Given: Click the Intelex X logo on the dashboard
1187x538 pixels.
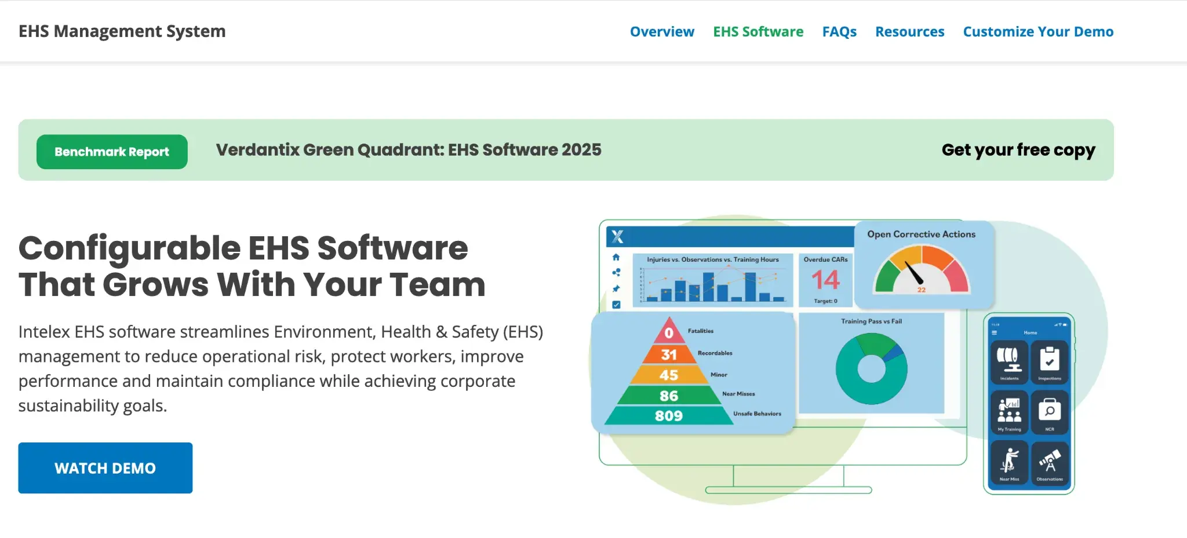Looking at the screenshot, I should coord(616,236).
